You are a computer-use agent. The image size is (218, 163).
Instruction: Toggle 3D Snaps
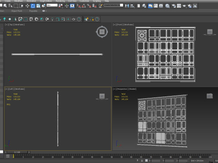click(79, 6)
